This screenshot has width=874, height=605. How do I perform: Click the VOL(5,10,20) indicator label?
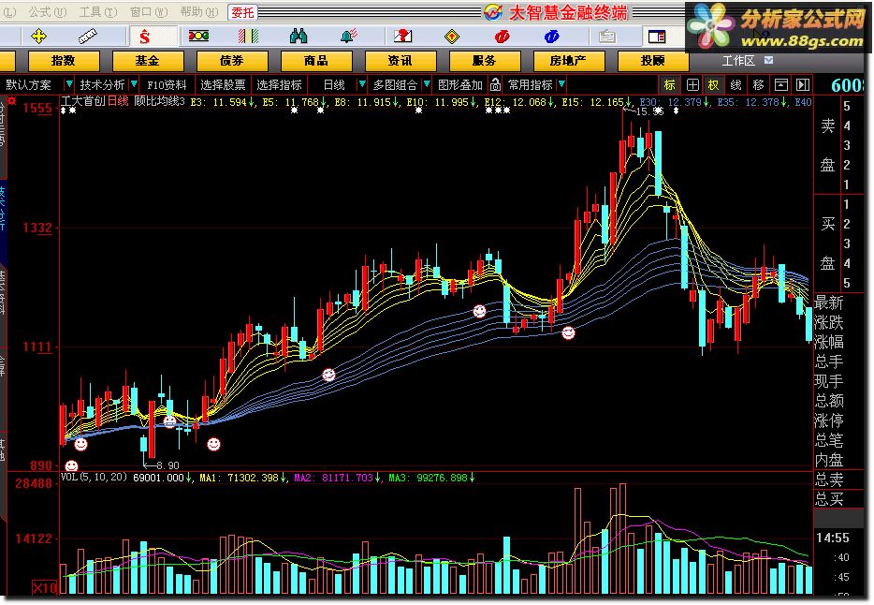click(94, 478)
